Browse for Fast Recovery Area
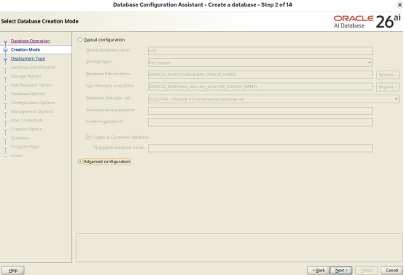 coord(387,87)
